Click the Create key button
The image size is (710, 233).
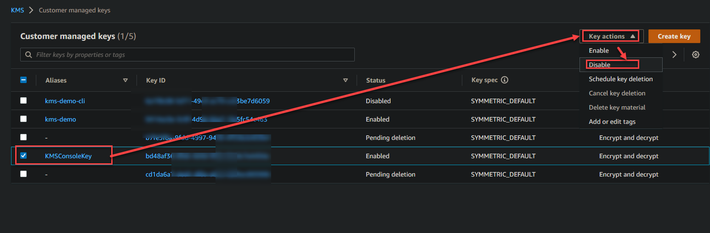click(674, 36)
